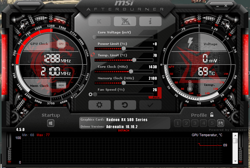
Task: Click the GPU chip icon on clock gauge
Action: [61, 44]
